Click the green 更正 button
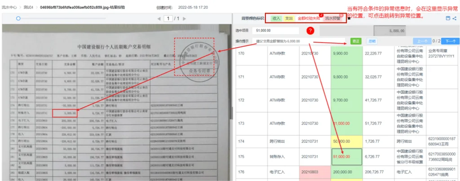Screen dimensions: 460x181 tap(356, 41)
